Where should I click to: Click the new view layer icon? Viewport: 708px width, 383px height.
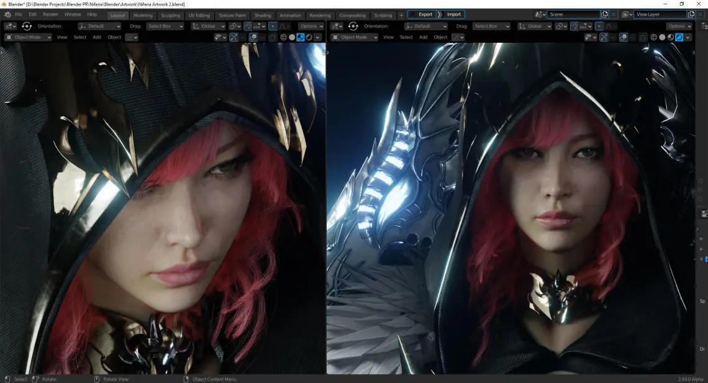click(691, 14)
